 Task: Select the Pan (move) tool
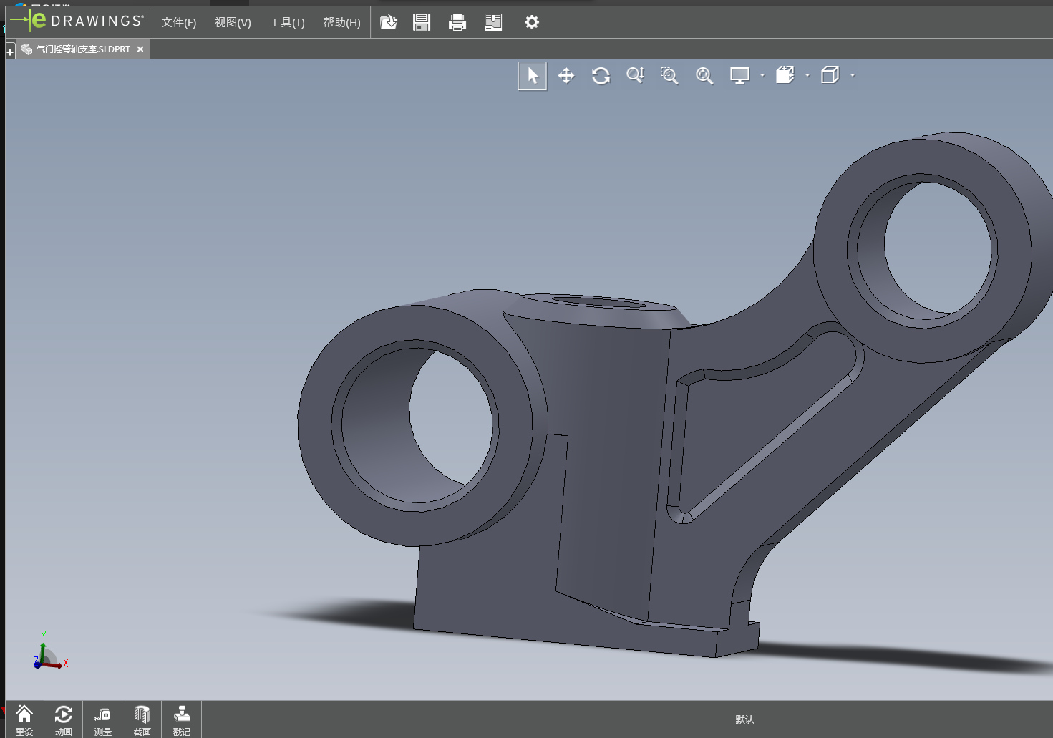coord(566,76)
